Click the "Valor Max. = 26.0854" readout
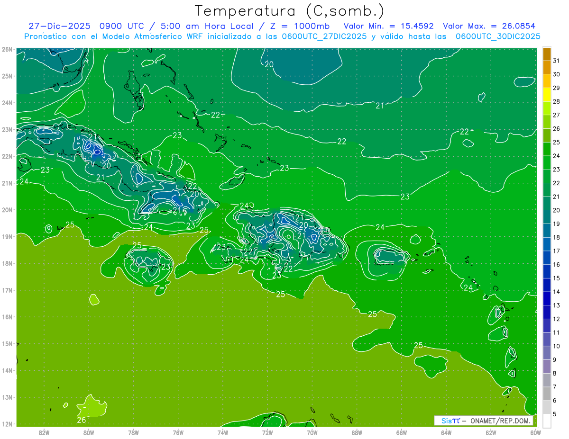The image size is (569, 439). pos(489,26)
